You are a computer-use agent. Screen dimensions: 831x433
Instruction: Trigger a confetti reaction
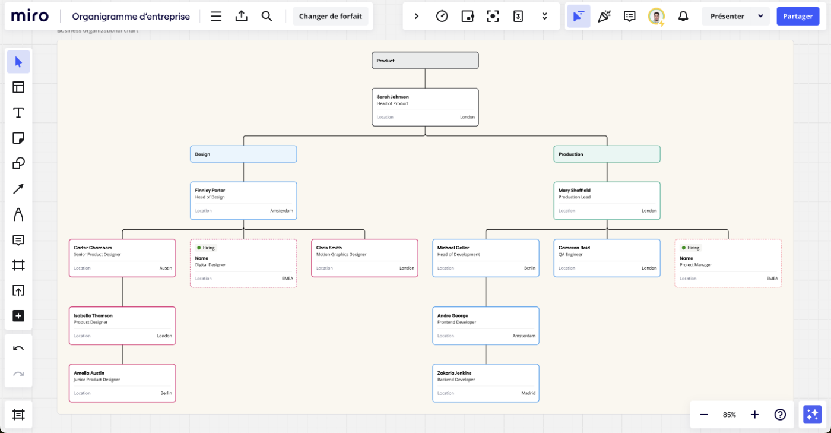tap(604, 16)
